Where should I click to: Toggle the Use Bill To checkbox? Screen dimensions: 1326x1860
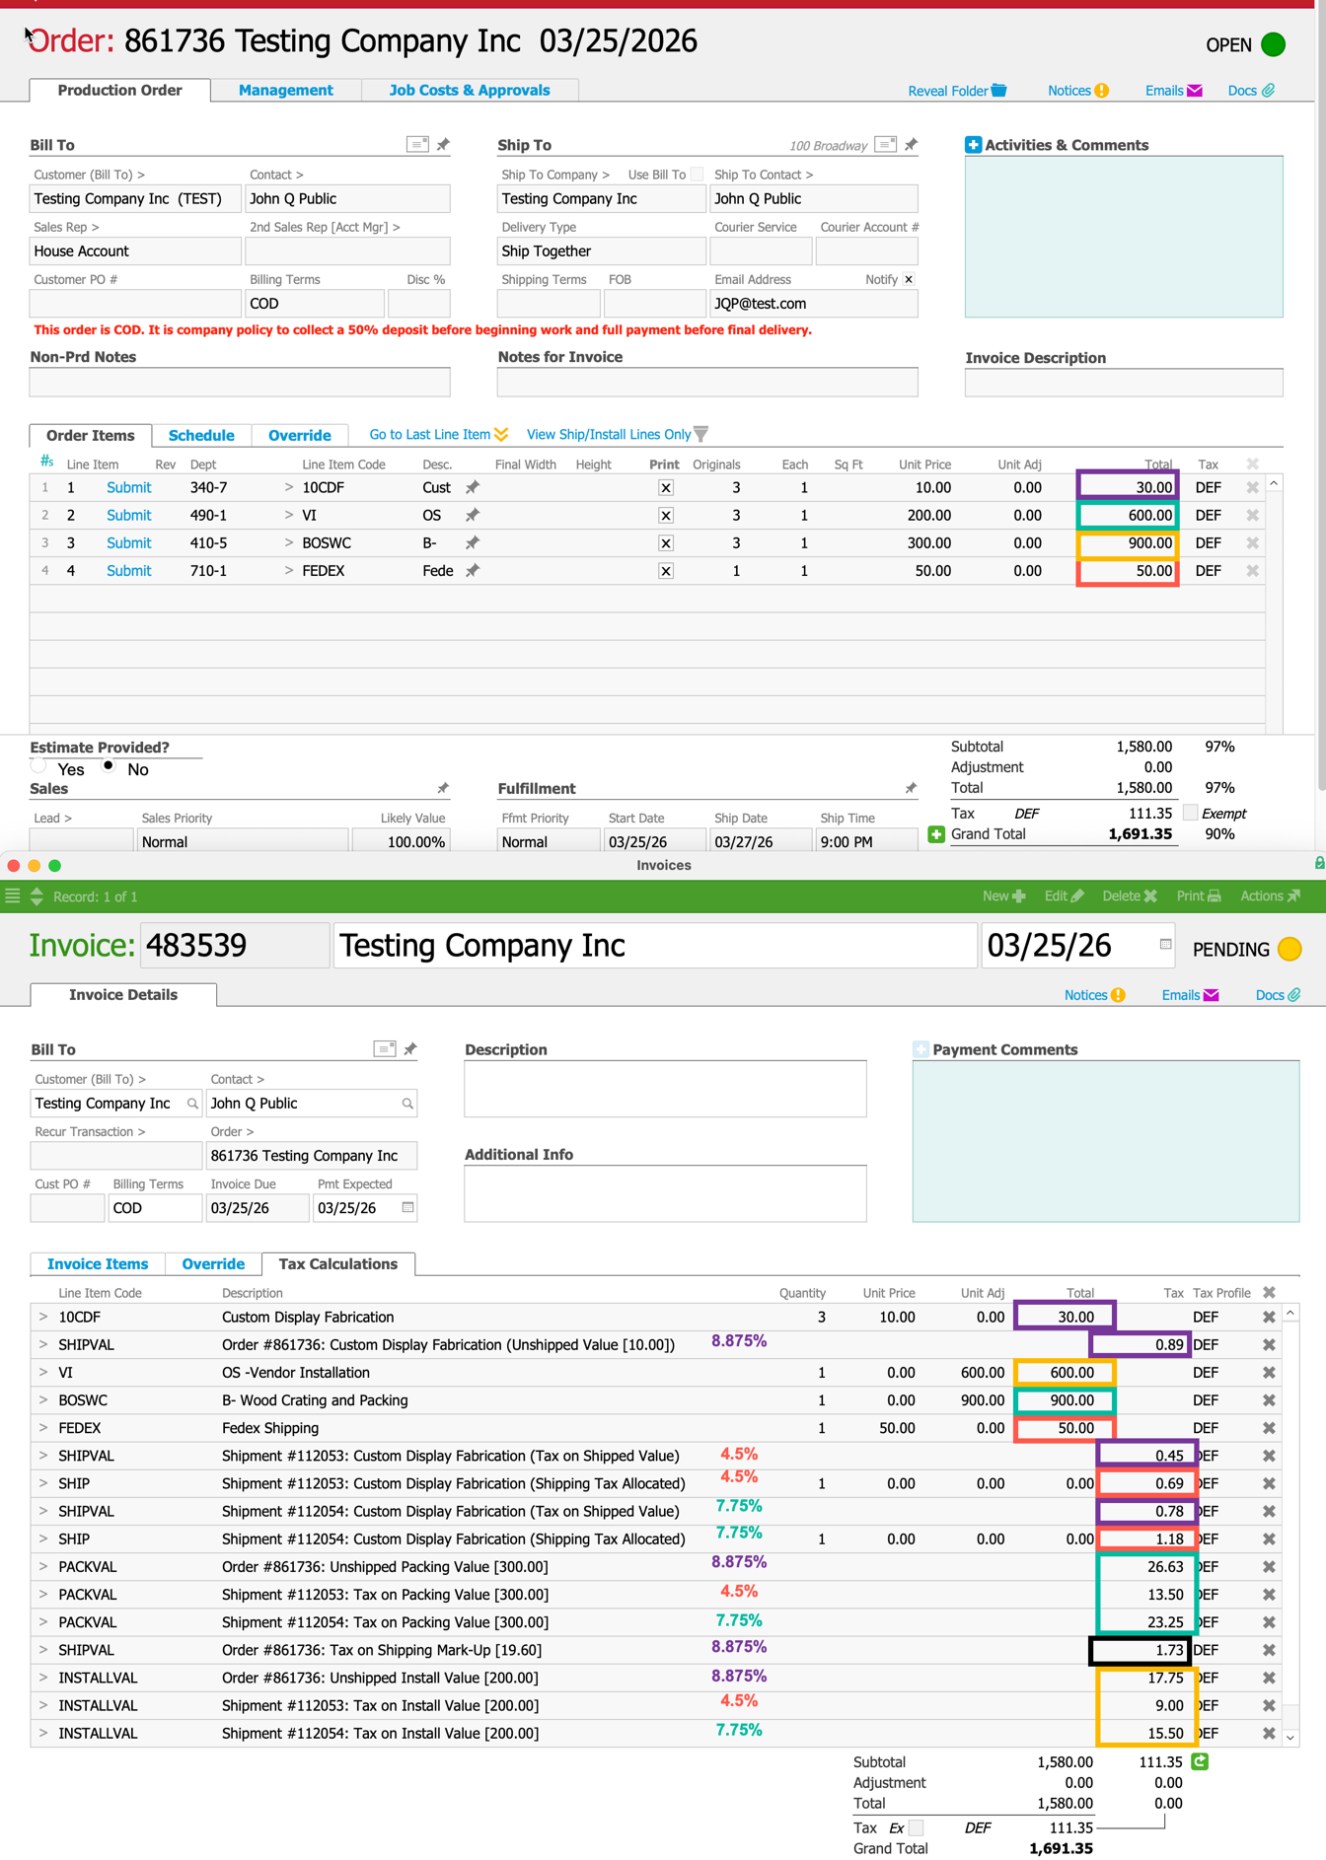698,175
